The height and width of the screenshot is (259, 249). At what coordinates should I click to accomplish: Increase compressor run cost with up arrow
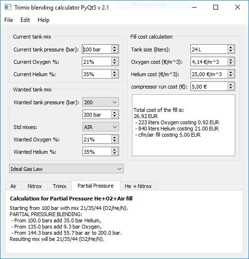[230, 84]
